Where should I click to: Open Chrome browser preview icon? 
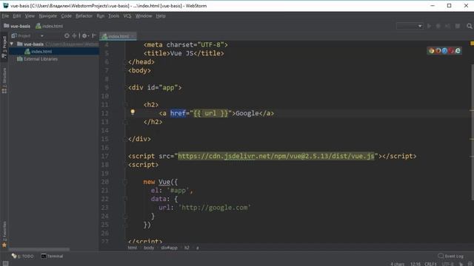[x=431, y=51]
